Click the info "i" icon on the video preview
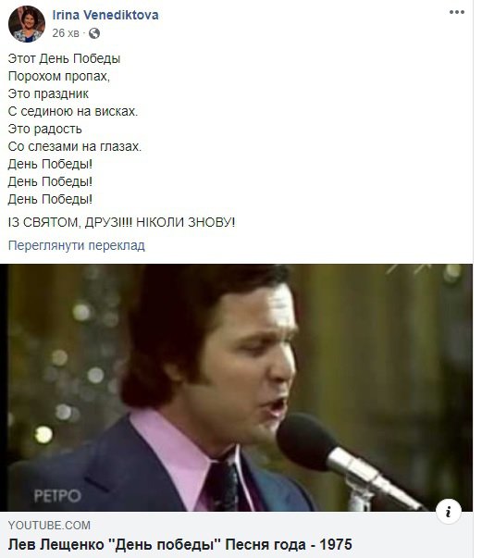 (x=448, y=512)
